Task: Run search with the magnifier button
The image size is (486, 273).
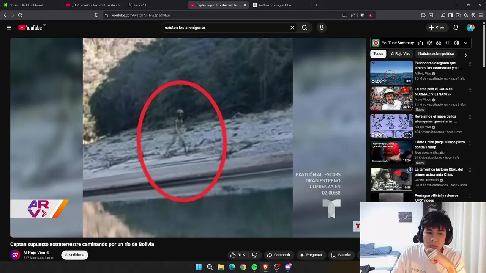Action: tap(305, 27)
